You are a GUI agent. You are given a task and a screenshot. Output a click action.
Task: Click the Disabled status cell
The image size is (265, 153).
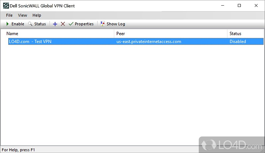click(238, 42)
